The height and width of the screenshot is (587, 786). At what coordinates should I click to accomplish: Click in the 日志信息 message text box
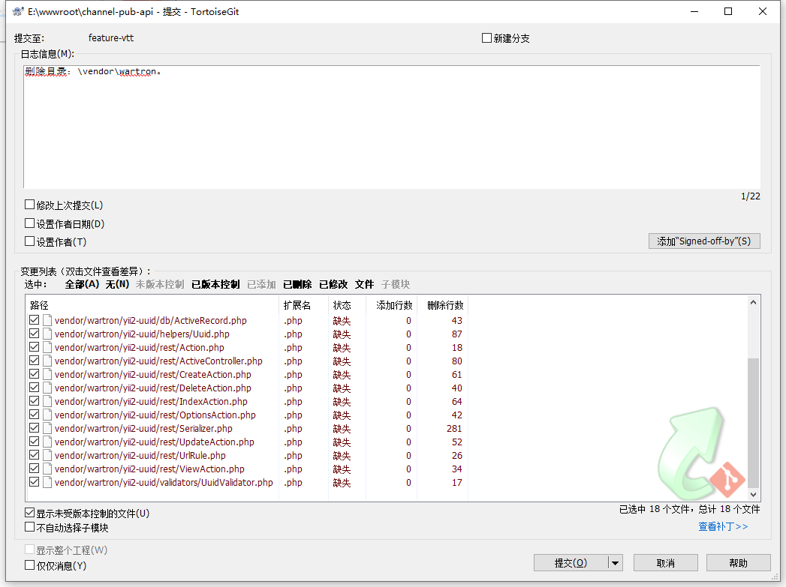(391, 127)
